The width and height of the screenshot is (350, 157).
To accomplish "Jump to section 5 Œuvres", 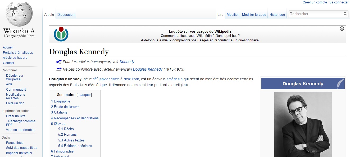I will 58,124.
